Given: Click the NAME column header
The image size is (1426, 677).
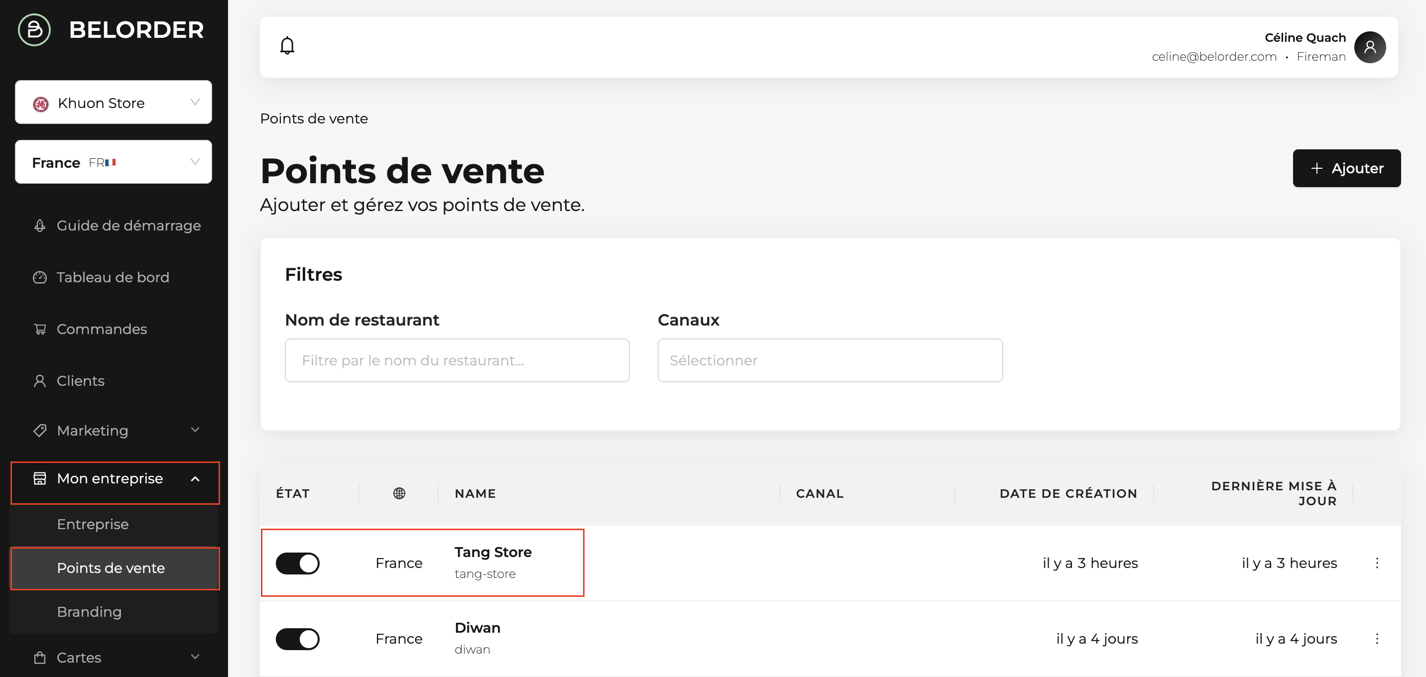Looking at the screenshot, I should (475, 493).
